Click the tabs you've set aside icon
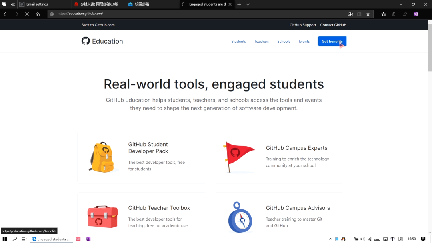The image size is (432, 243). [x=4, y=4]
